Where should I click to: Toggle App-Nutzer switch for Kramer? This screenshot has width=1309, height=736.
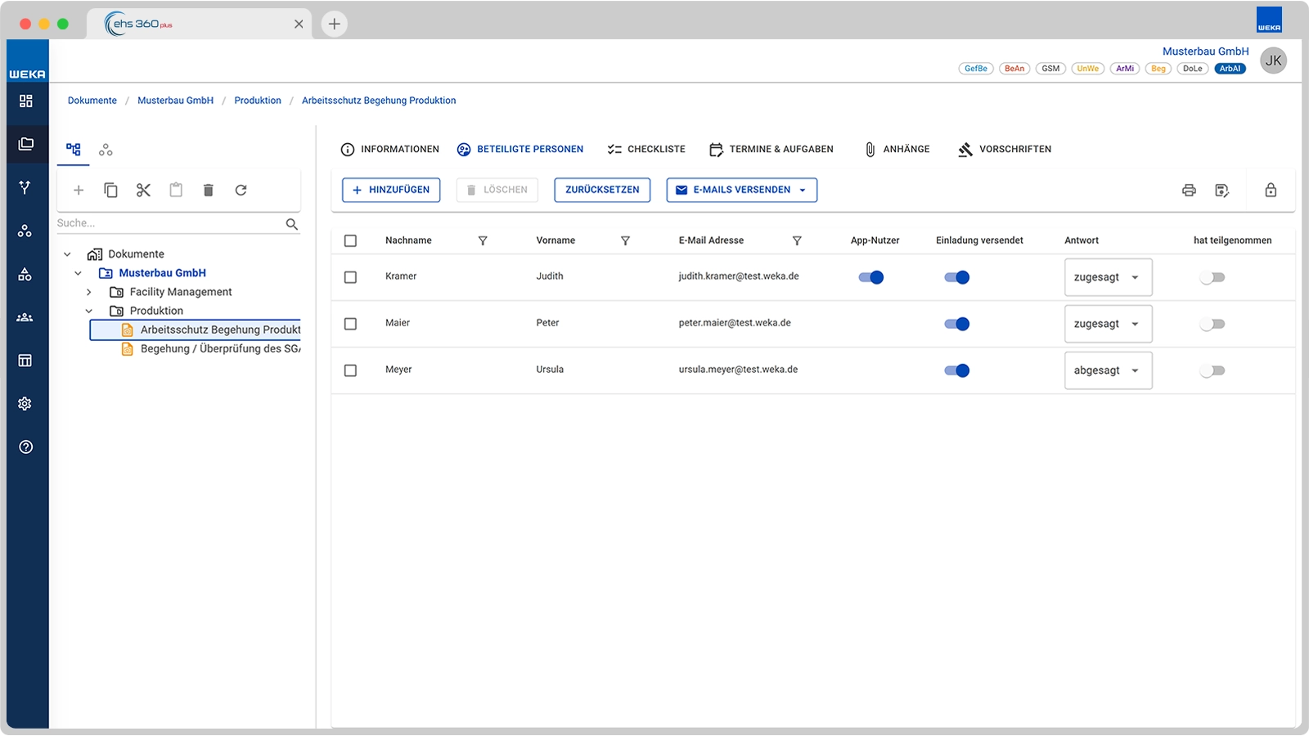pos(871,277)
